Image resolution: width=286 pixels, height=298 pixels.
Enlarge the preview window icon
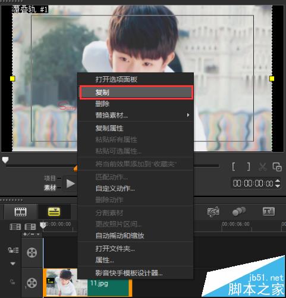tap(277, 167)
